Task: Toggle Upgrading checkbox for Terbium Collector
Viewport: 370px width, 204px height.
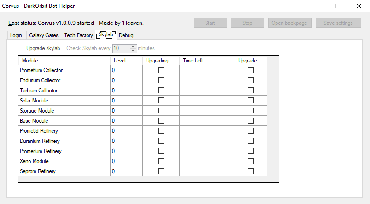Action: (x=161, y=91)
